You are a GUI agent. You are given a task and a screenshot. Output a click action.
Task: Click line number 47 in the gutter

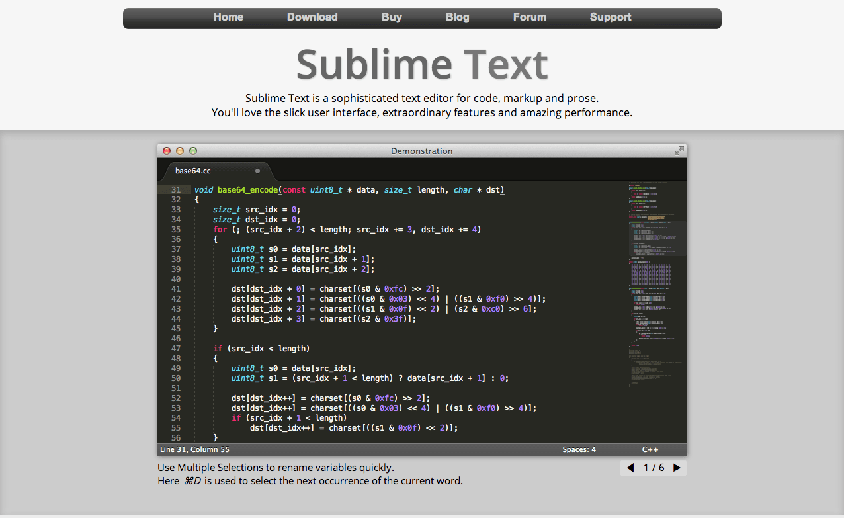coord(175,349)
